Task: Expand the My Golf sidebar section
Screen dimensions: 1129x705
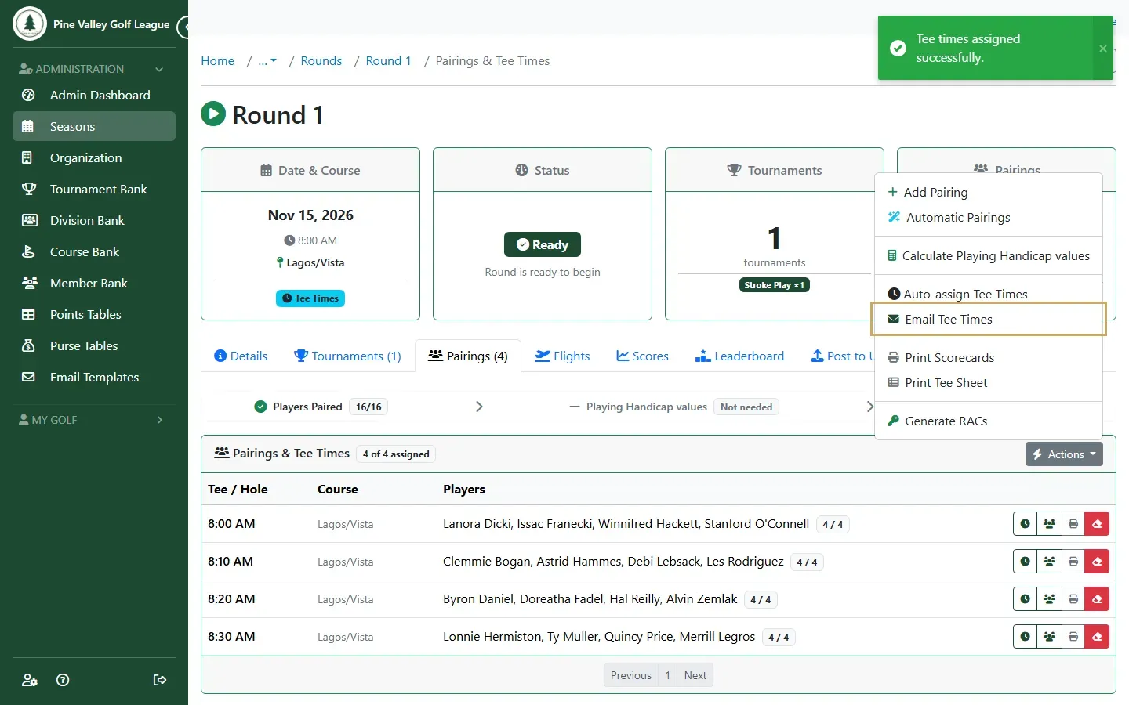Action: (94, 420)
